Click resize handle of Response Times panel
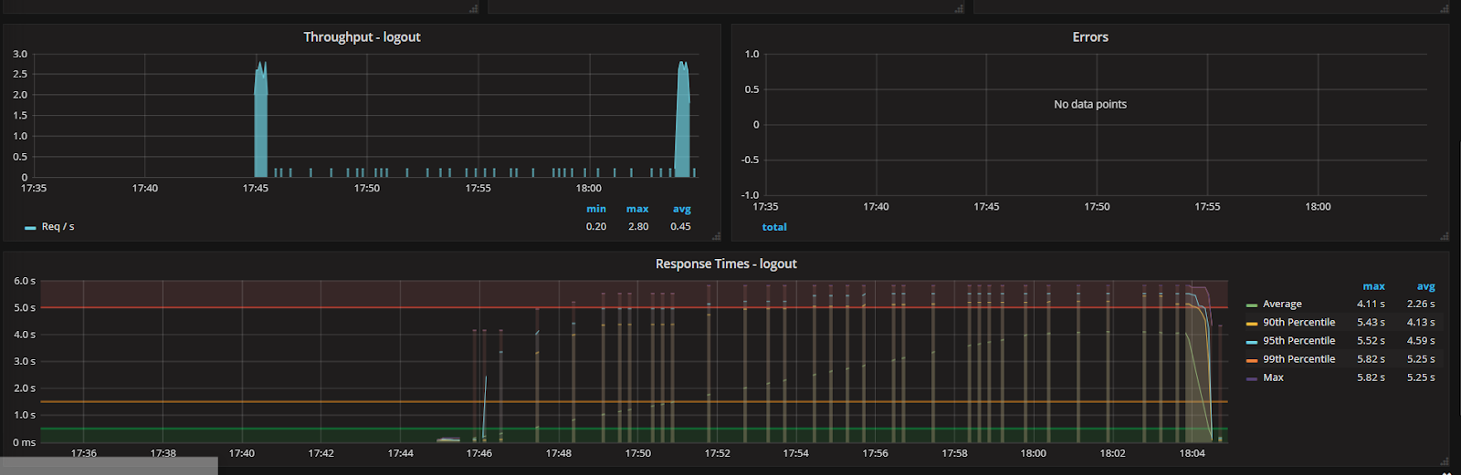The width and height of the screenshot is (1461, 475). pyautogui.click(x=1444, y=461)
